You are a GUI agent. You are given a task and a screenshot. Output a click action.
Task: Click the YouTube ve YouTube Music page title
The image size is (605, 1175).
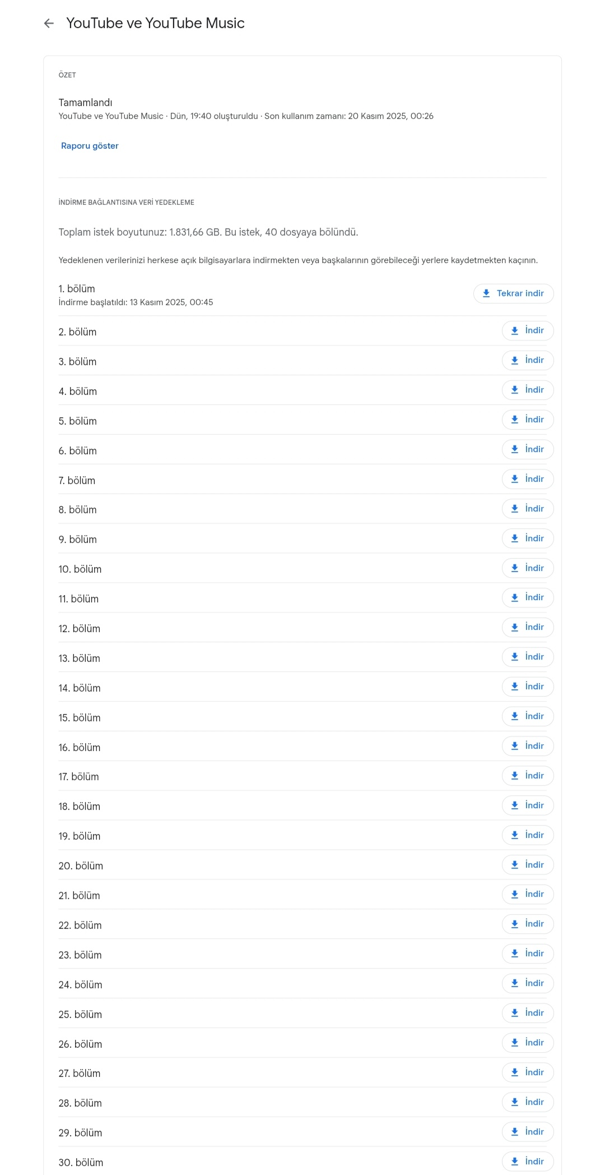[155, 23]
